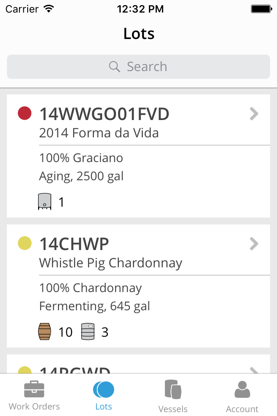Expand lot 14WWGO01FVD via its chevron
This screenshot has width=277, height=416.
[x=254, y=114]
